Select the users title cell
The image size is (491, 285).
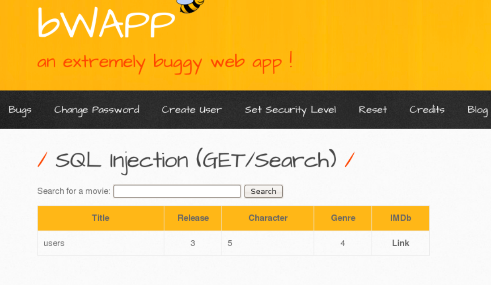[101, 243]
